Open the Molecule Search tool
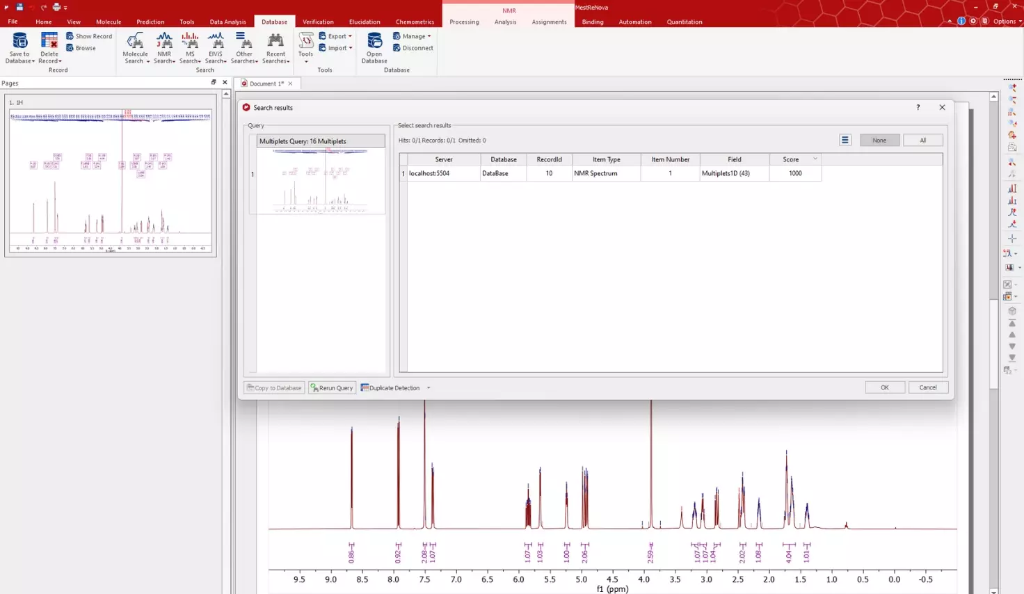1024x594 pixels. pyautogui.click(x=135, y=42)
